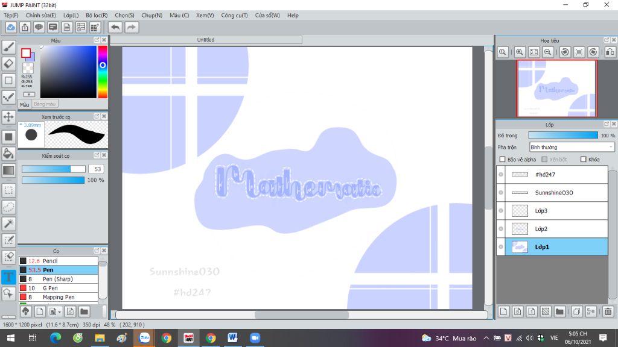
Task: Add new folder in layer panel
Action: tap(559, 311)
